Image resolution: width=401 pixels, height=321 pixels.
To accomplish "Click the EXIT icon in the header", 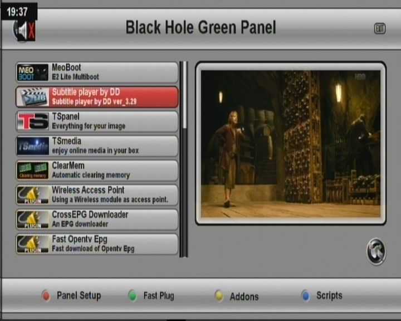I will pyautogui.click(x=380, y=28).
